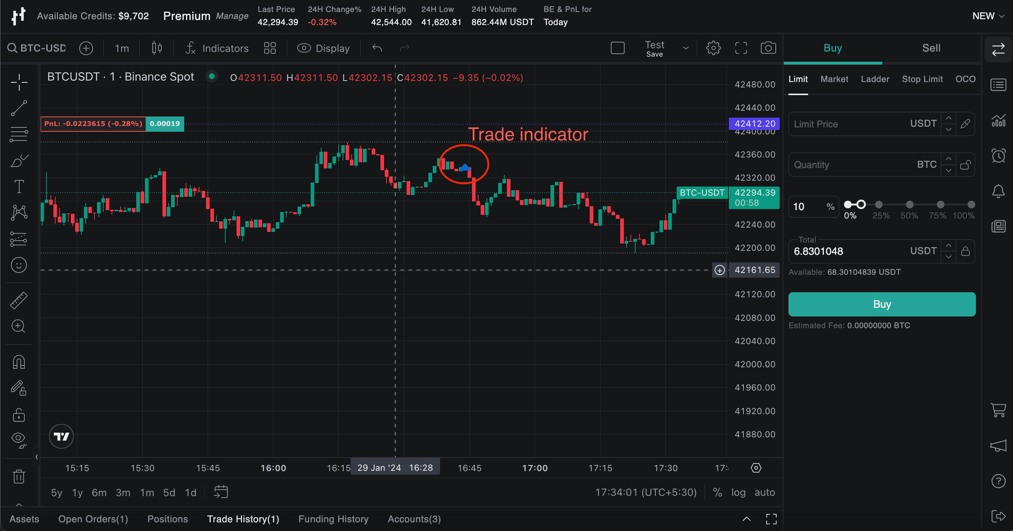The image size is (1013, 531).
Task: Toggle log scale on price axis
Action: pos(738,493)
